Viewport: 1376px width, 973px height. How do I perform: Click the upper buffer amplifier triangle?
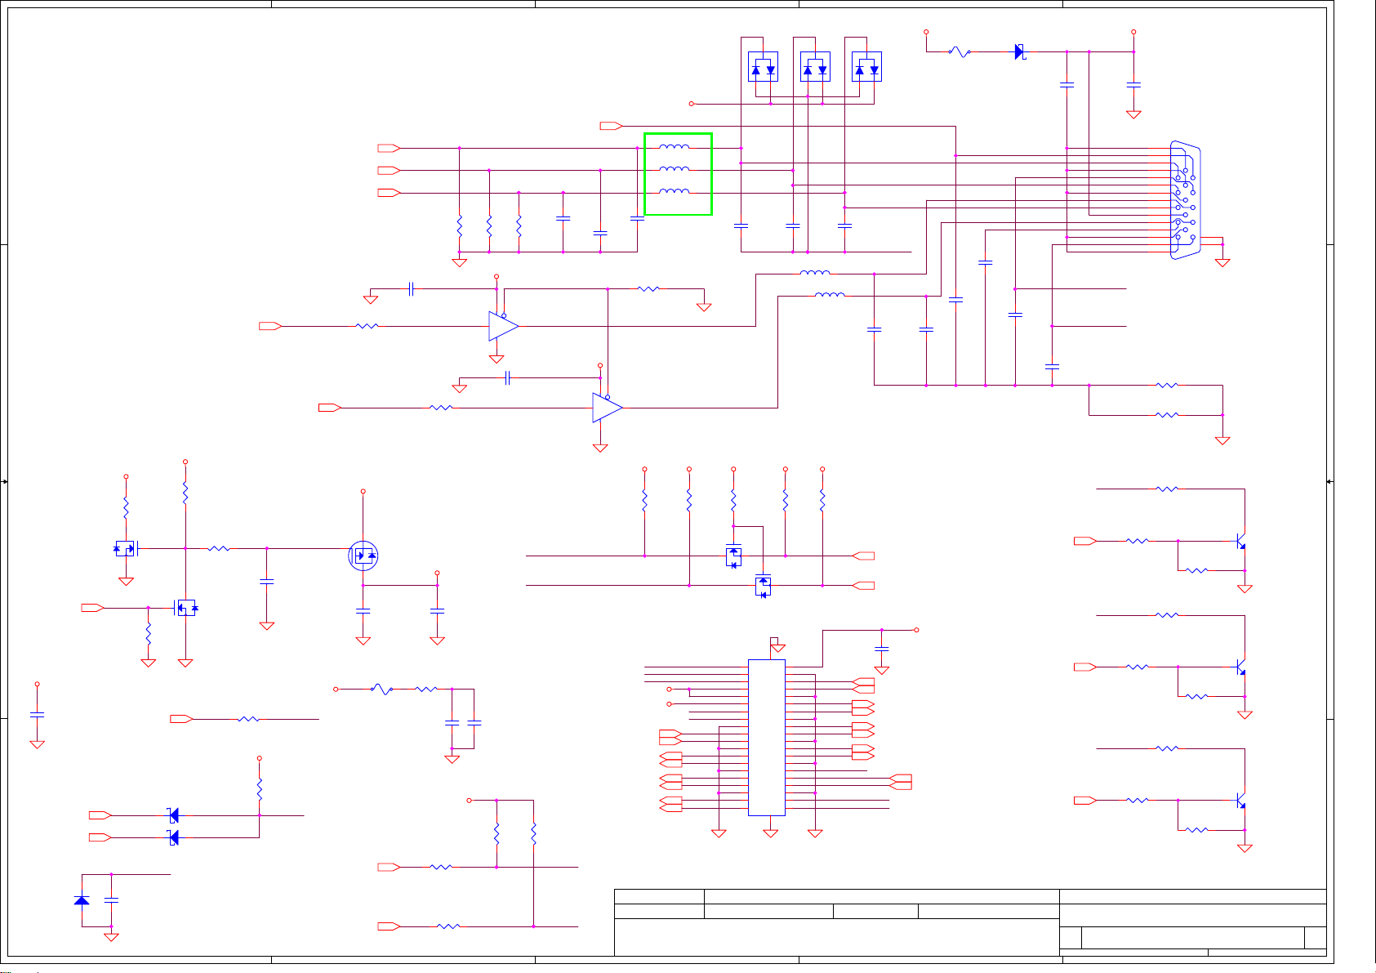tap(502, 326)
